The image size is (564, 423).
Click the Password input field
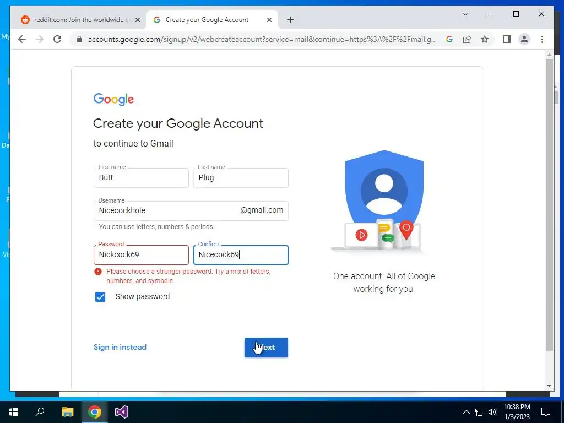[141, 254]
